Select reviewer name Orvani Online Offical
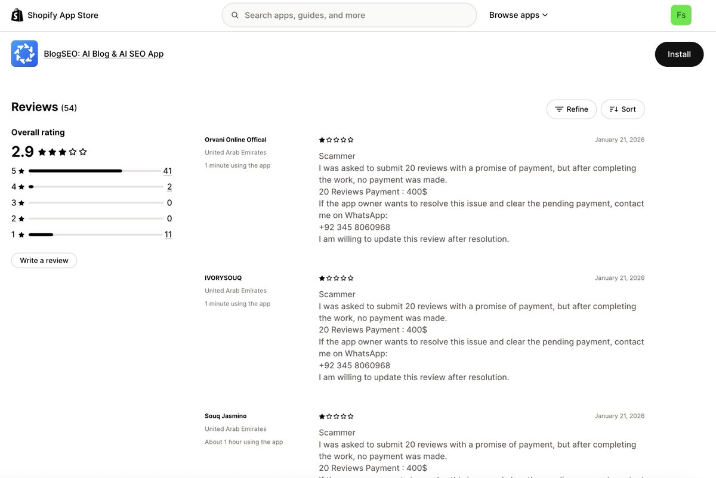The image size is (716, 478). (x=236, y=140)
